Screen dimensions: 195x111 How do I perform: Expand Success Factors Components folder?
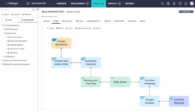(2, 60)
